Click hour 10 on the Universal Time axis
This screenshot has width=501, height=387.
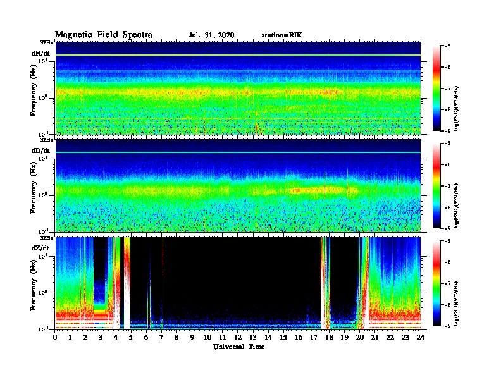(207, 337)
